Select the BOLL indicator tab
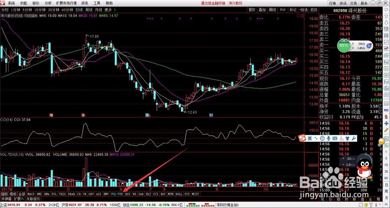The width and height of the screenshot is (390, 208). tap(179, 194)
